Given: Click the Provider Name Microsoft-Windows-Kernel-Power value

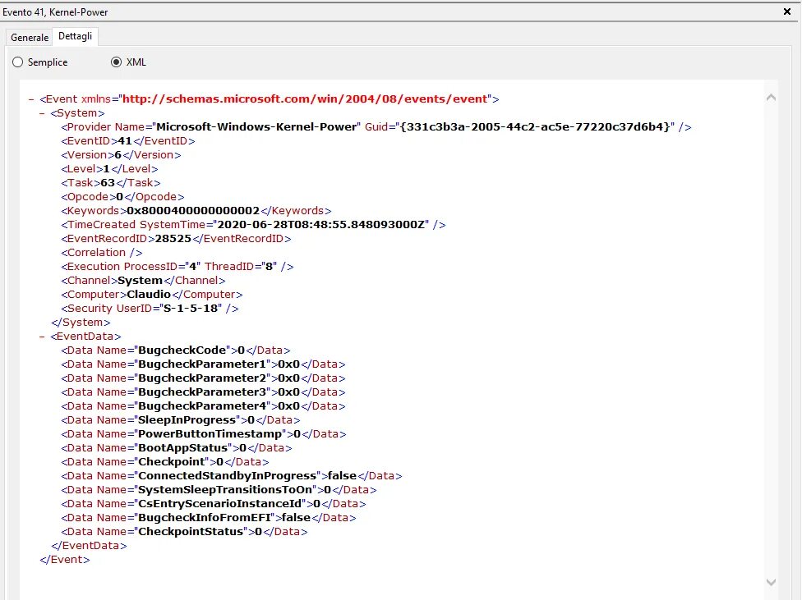Looking at the screenshot, I should (256, 126).
